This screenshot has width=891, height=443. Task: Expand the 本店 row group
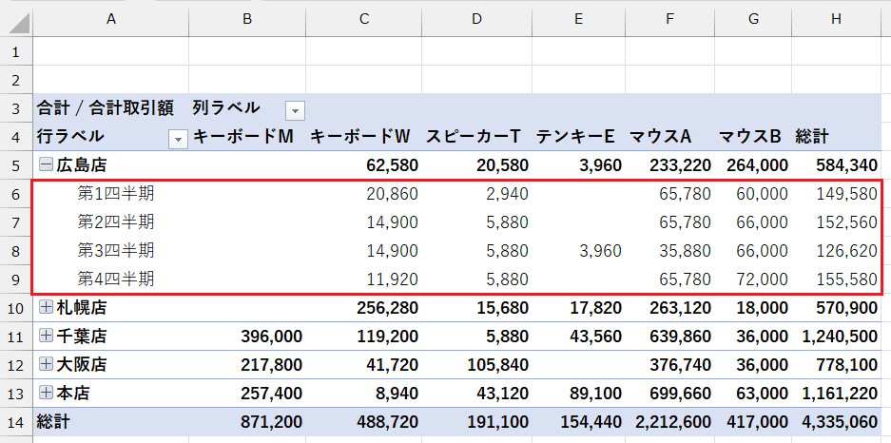pos(45,393)
